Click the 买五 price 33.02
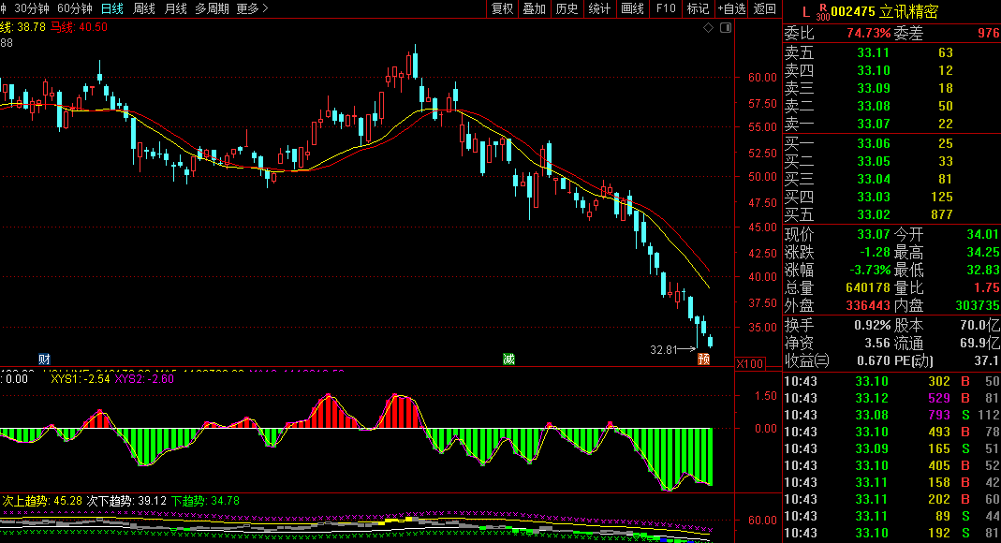Viewport: 1001px width, 543px height. click(x=874, y=215)
